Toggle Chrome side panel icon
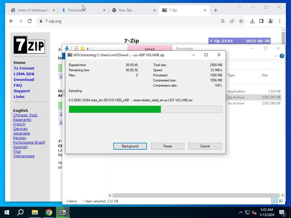 coord(261,21)
